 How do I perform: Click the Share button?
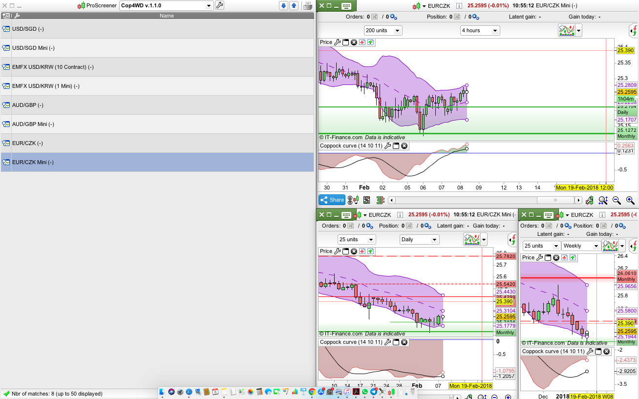[x=332, y=200]
